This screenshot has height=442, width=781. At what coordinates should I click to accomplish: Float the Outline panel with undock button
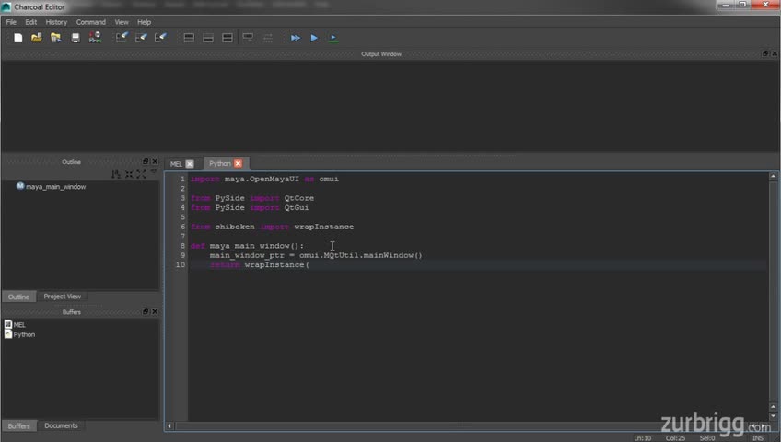[146, 162]
